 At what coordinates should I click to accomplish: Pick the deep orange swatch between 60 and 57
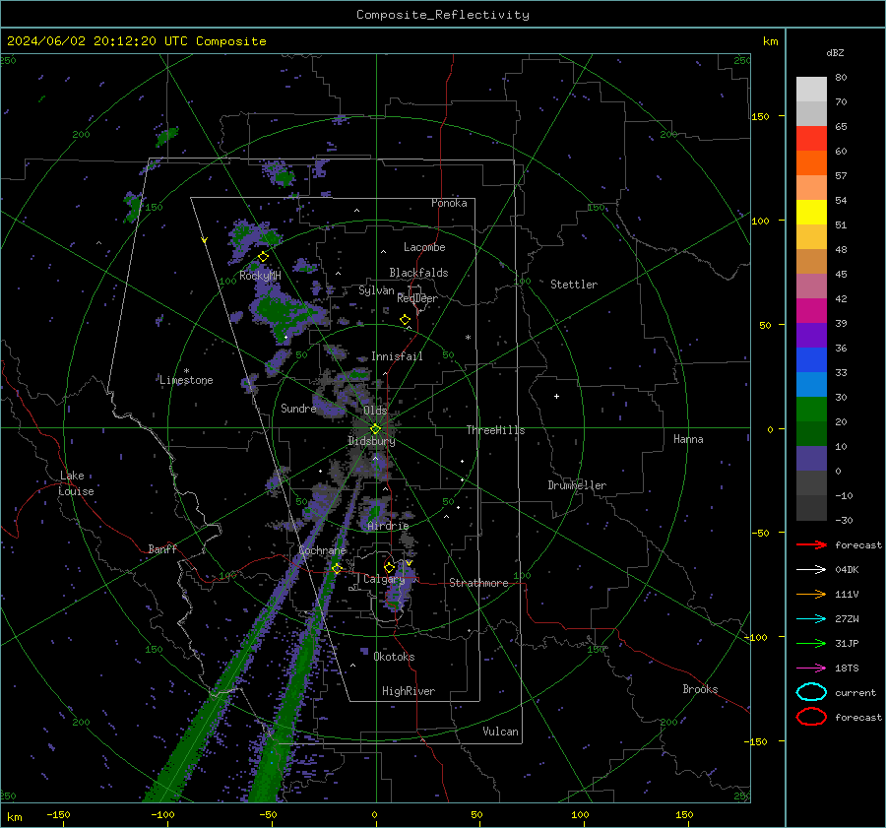(811, 163)
